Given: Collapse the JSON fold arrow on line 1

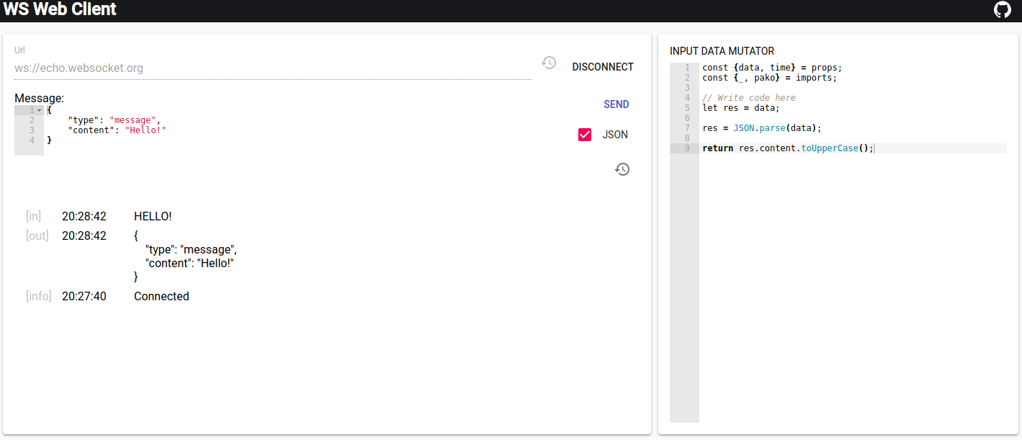Looking at the screenshot, I should point(39,110).
